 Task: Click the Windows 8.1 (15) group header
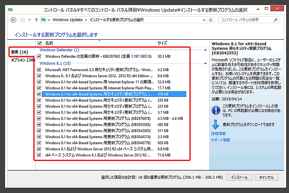tap(55, 63)
